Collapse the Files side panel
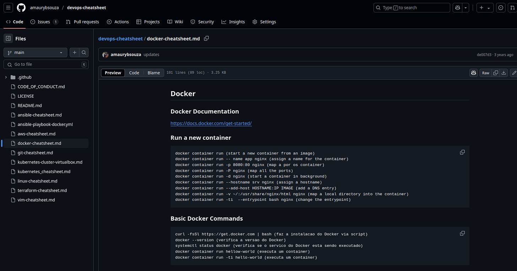 (x=8, y=39)
